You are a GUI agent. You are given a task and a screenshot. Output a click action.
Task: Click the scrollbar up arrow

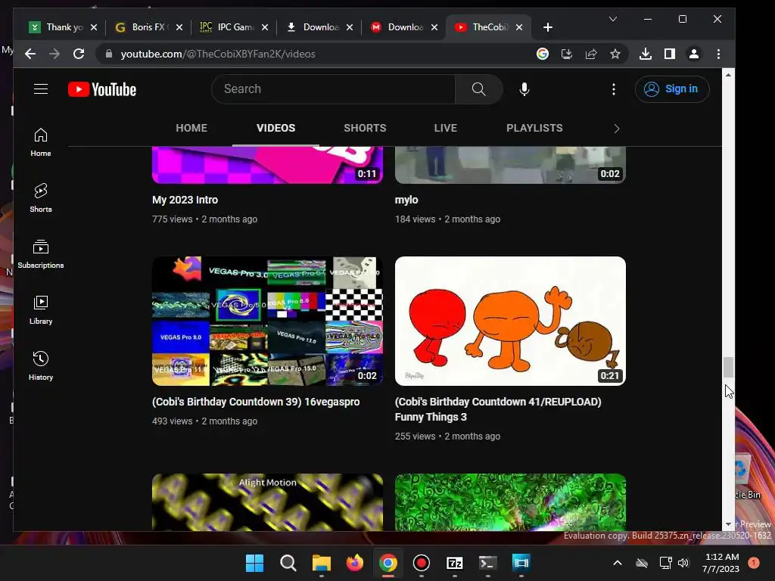pyautogui.click(x=728, y=75)
